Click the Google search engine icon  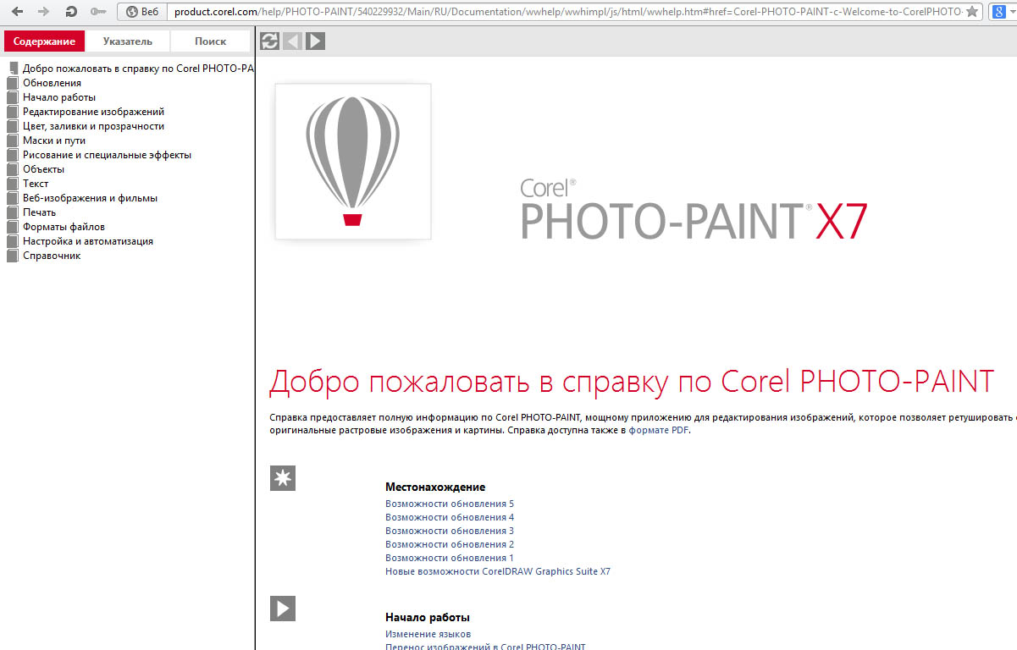tap(998, 12)
